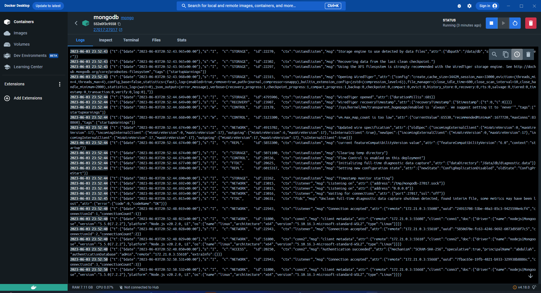Image resolution: width=541 pixels, height=293 pixels.
Task: Open the troubleshoot bug icon
Action: 459,6
